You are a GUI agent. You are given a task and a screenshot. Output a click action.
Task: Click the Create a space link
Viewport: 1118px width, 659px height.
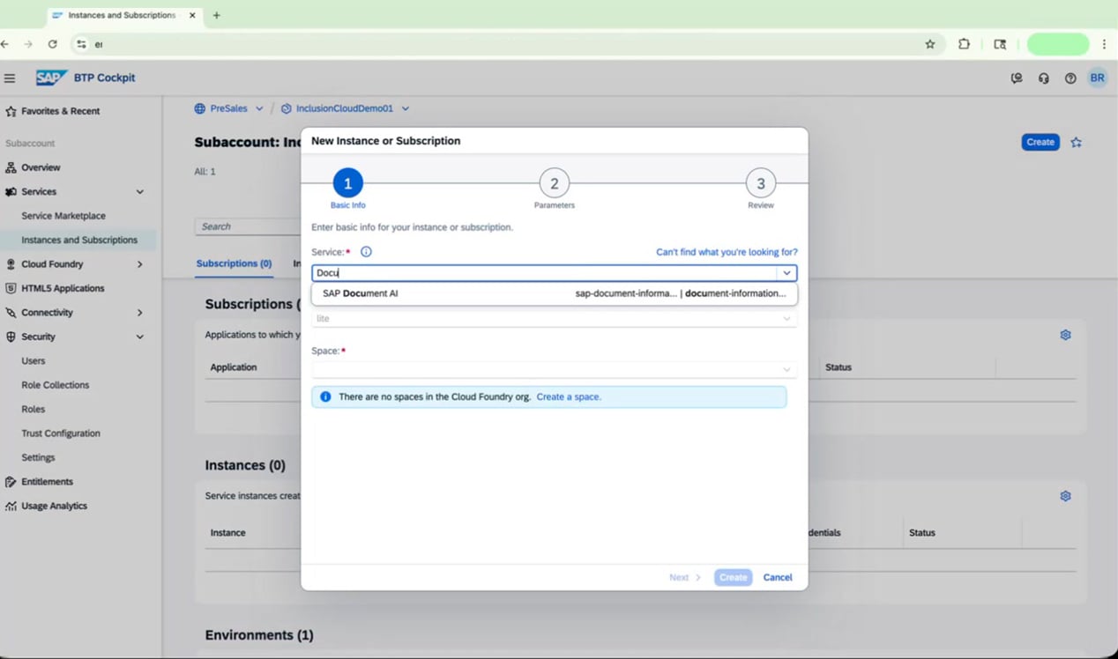pyautogui.click(x=569, y=396)
